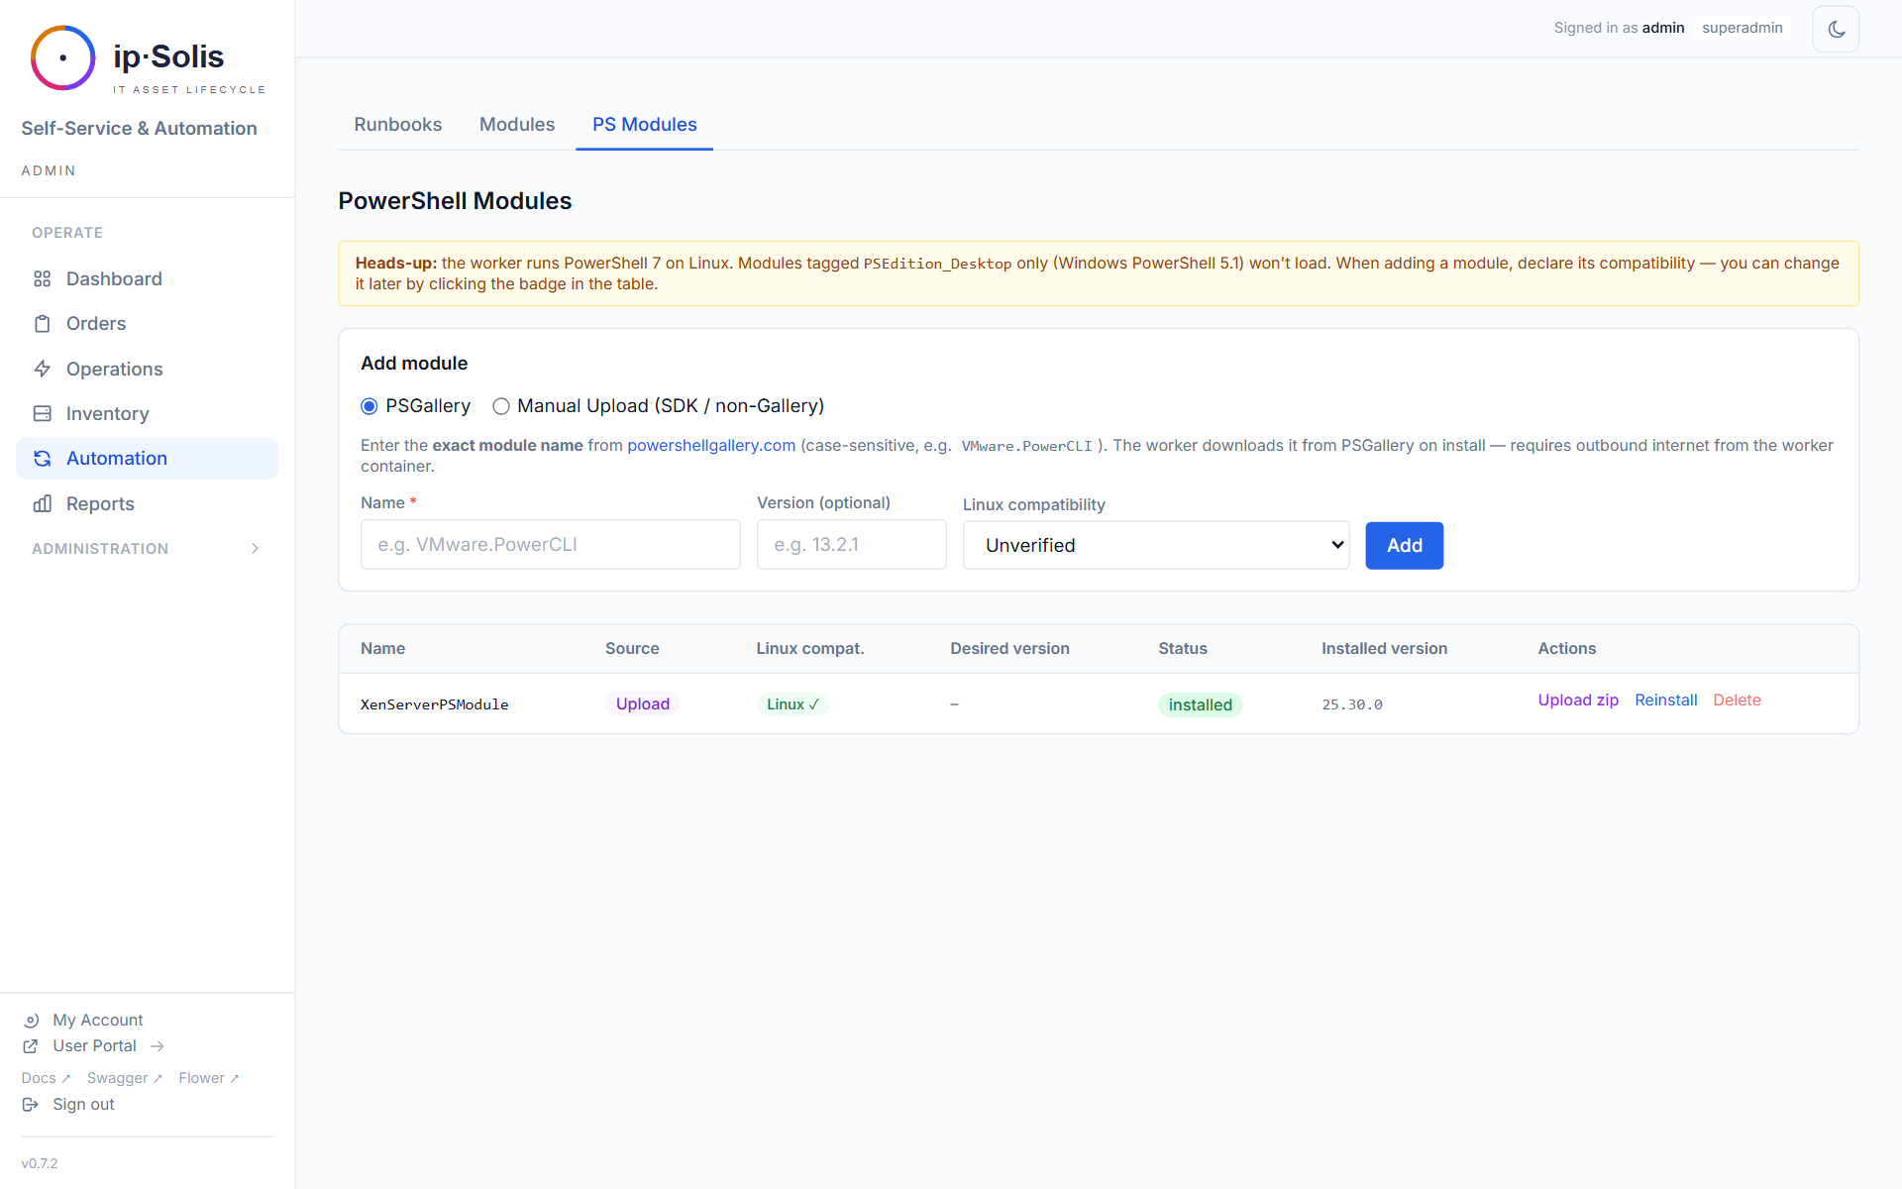Open Orders in the sidebar
This screenshot has height=1189, width=1902.
coord(148,324)
